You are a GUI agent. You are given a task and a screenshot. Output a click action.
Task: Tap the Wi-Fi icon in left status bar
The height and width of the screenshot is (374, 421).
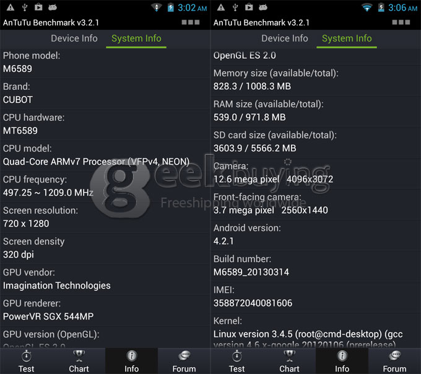point(156,7)
